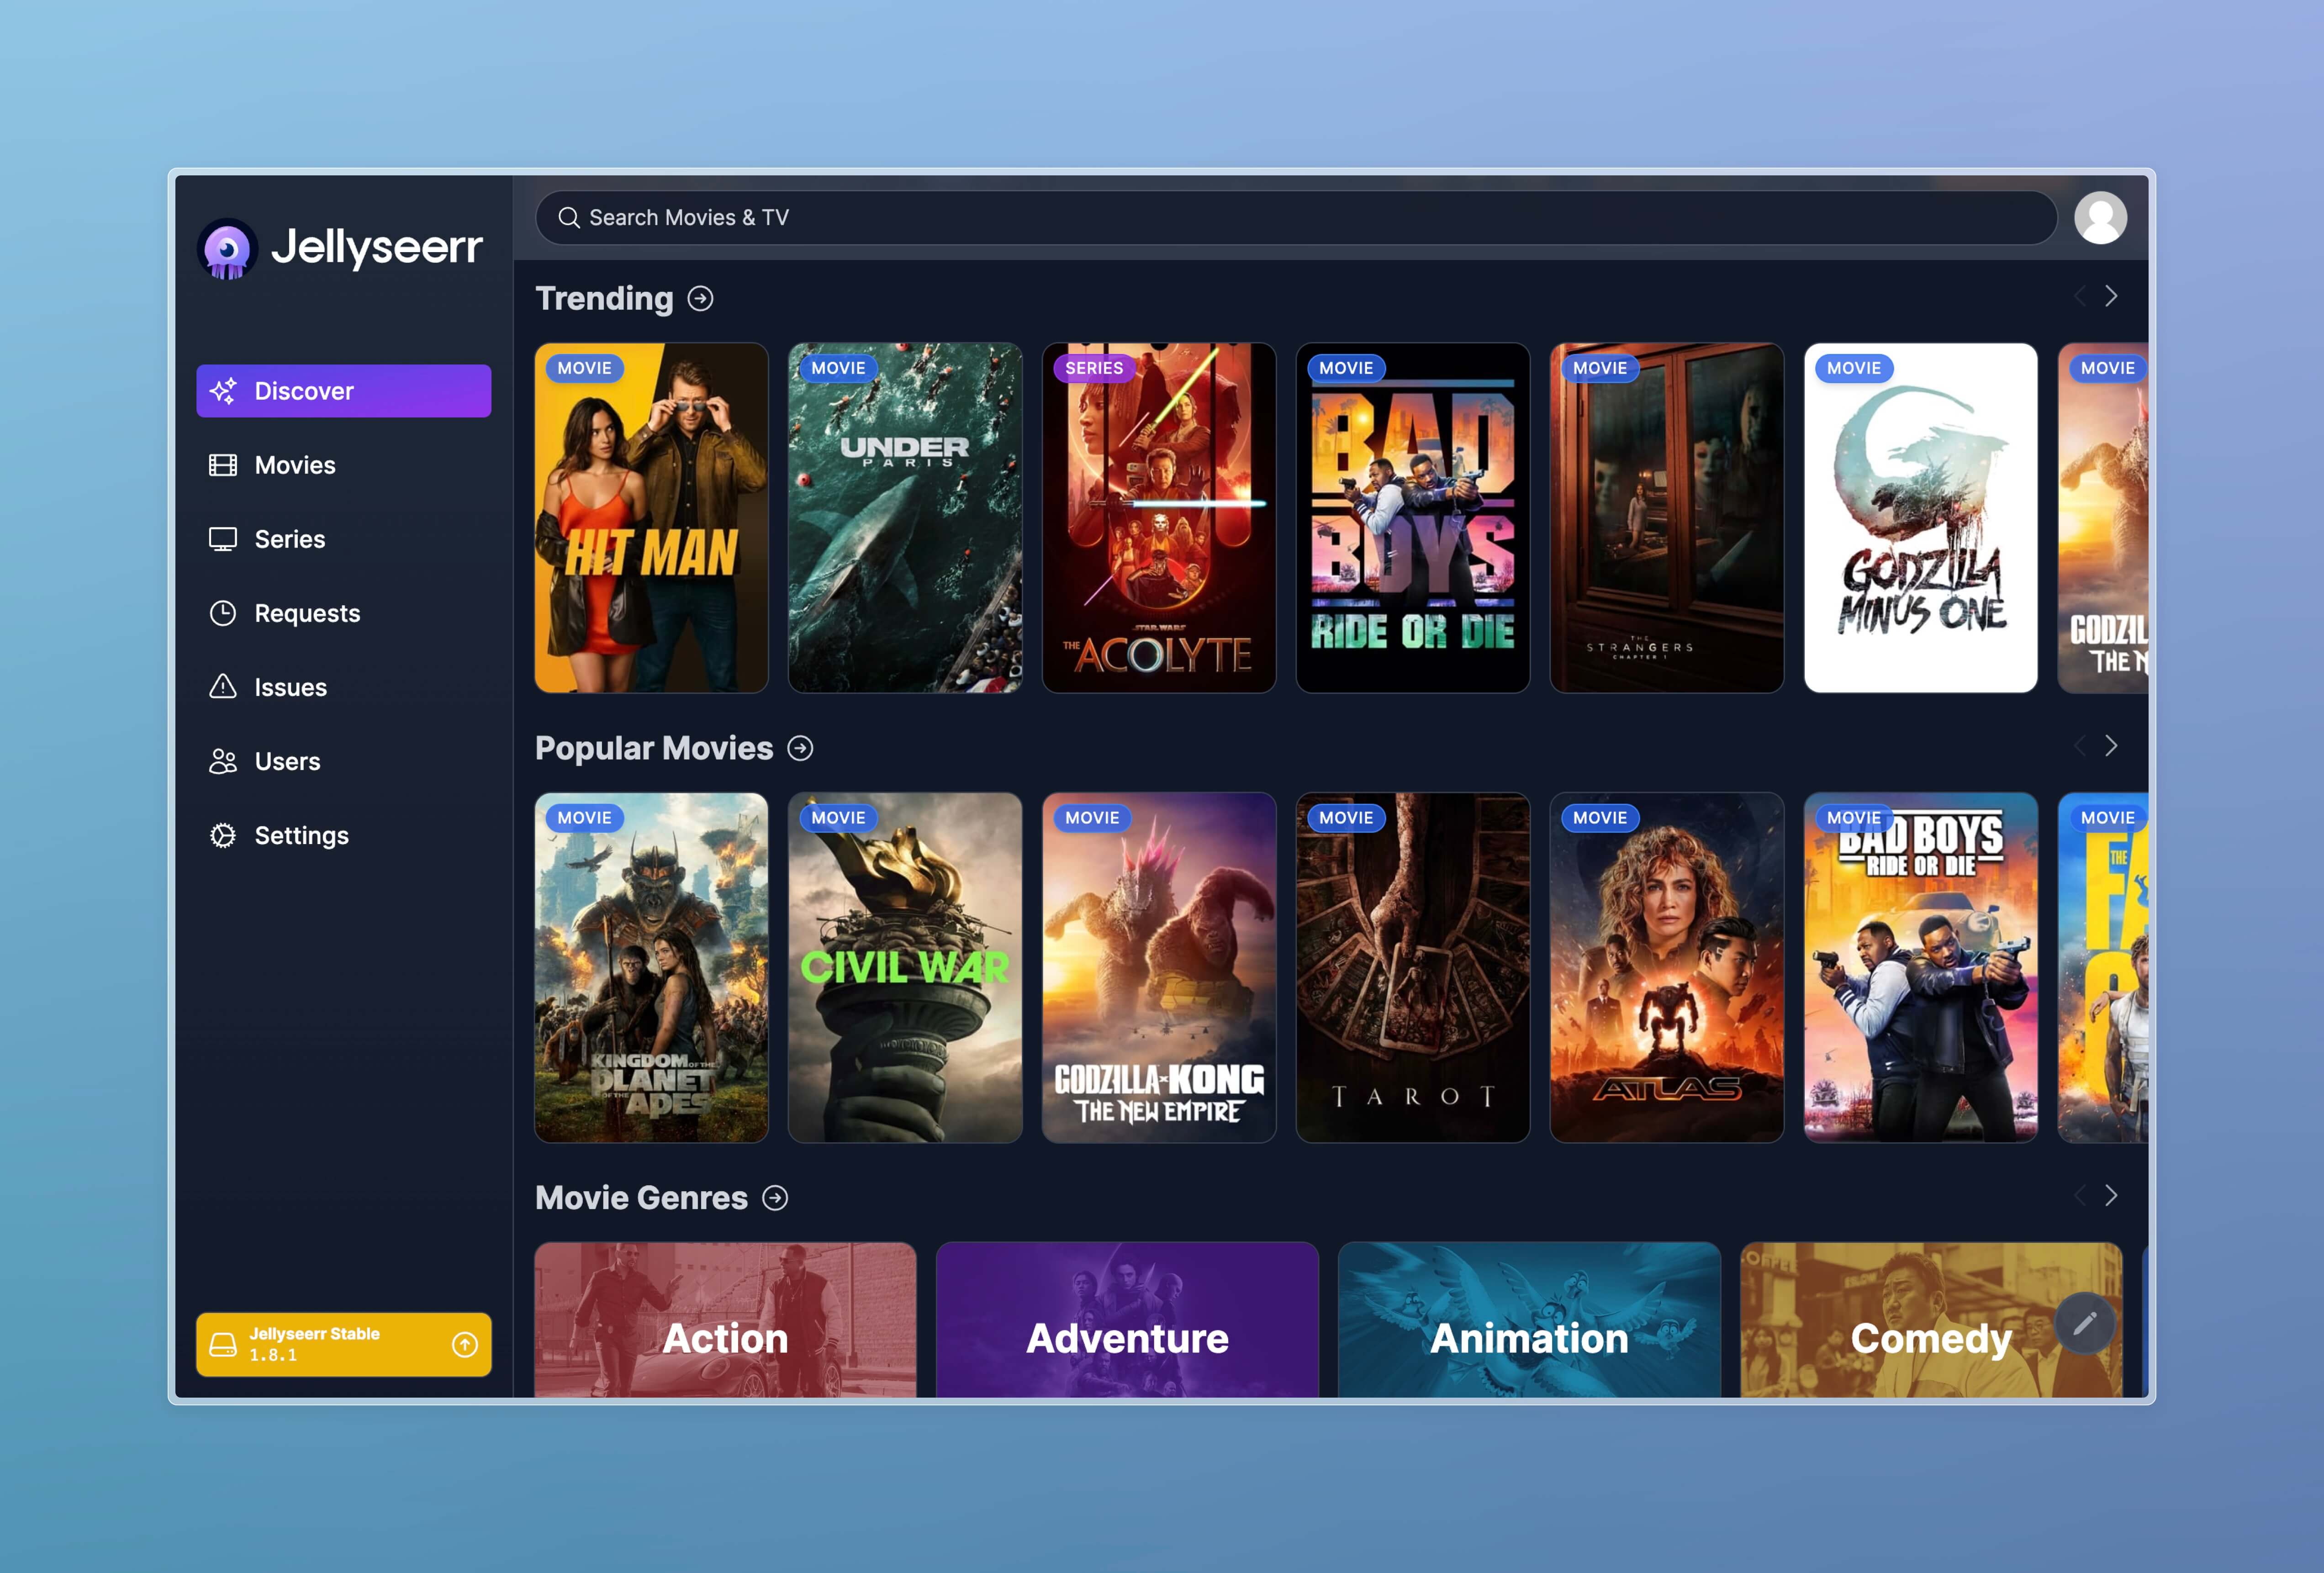Click the SERIES badge on The Acolyte
The width and height of the screenshot is (2324, 1573).
1094,368
